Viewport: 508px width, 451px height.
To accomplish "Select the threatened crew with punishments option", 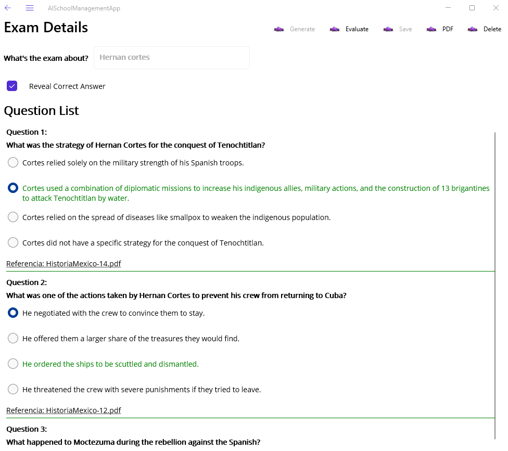I will click(14, 390).
